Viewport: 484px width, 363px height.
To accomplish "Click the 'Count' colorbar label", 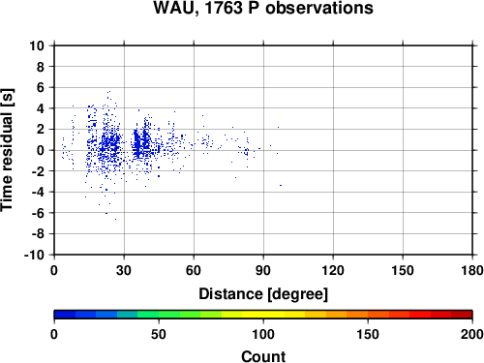I will coord(263,356).
